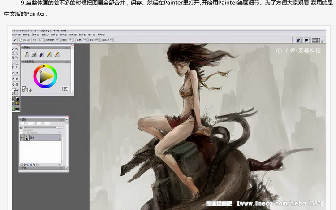Click the paper selector swatch in toolbox

13,99
